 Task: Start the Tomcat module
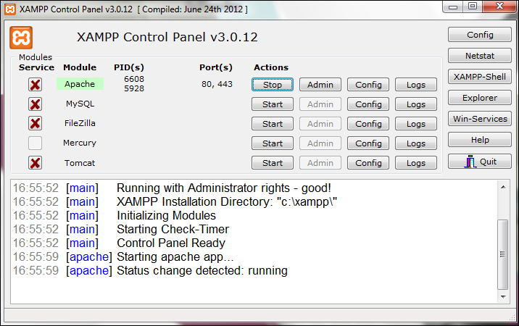tap(273, 163)
